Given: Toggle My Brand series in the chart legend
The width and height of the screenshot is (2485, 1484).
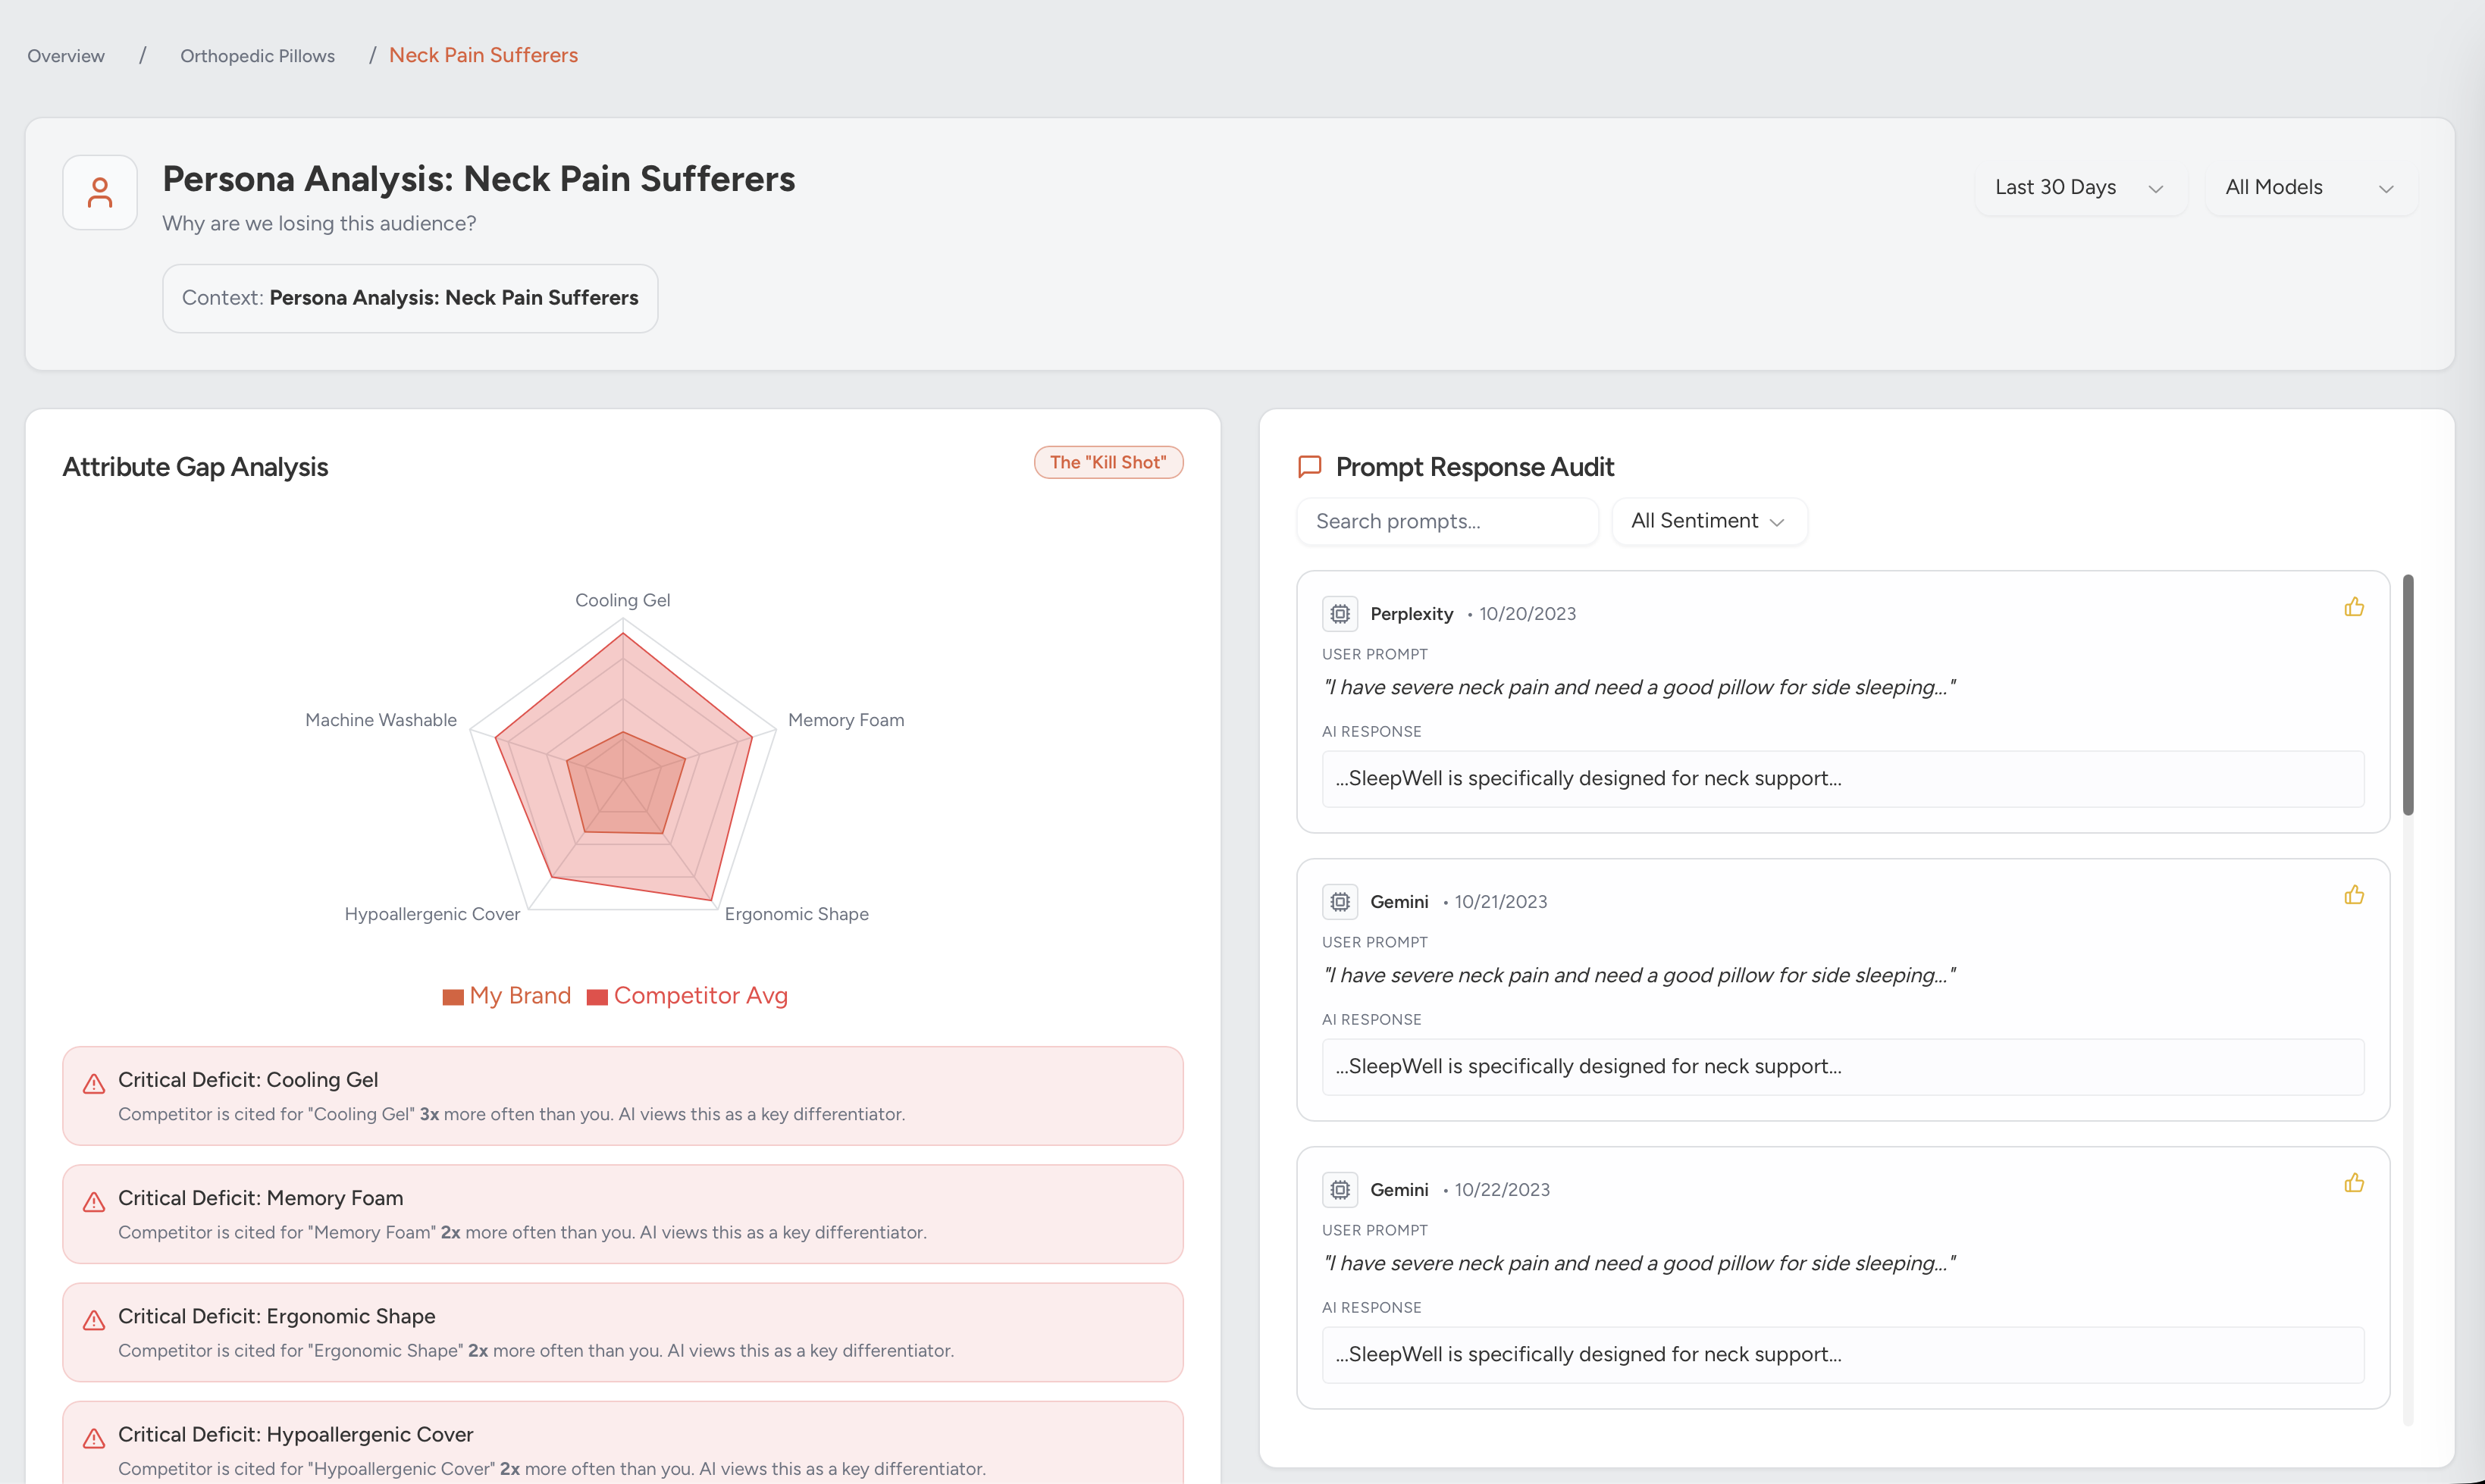Looking at the screenshot, I should click(507, 996).
